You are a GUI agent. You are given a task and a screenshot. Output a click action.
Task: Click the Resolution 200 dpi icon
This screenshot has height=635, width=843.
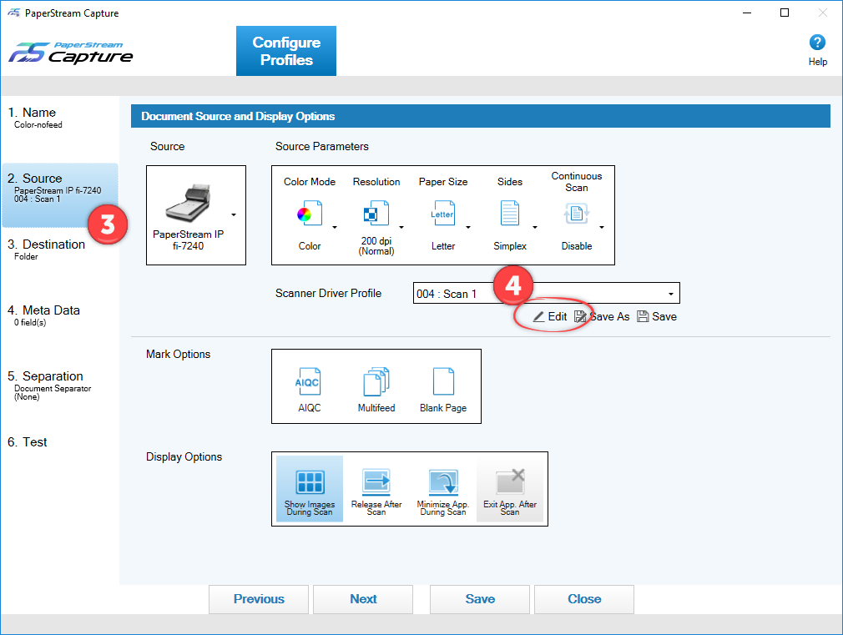point(376,214)
